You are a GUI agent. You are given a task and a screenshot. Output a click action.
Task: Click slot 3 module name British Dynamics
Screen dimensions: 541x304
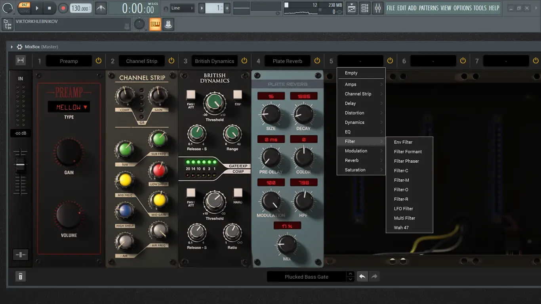point(215,61)
